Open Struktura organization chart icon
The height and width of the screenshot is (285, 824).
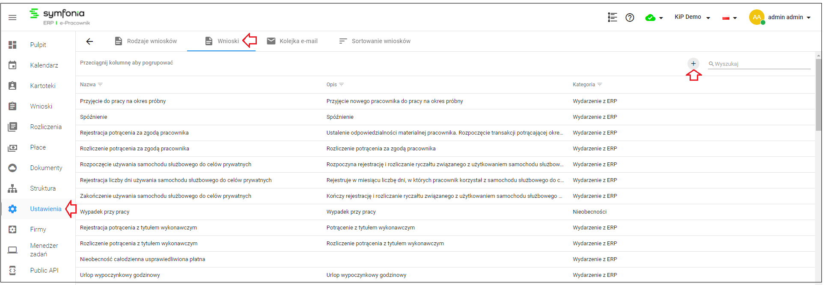coord(13,188)
